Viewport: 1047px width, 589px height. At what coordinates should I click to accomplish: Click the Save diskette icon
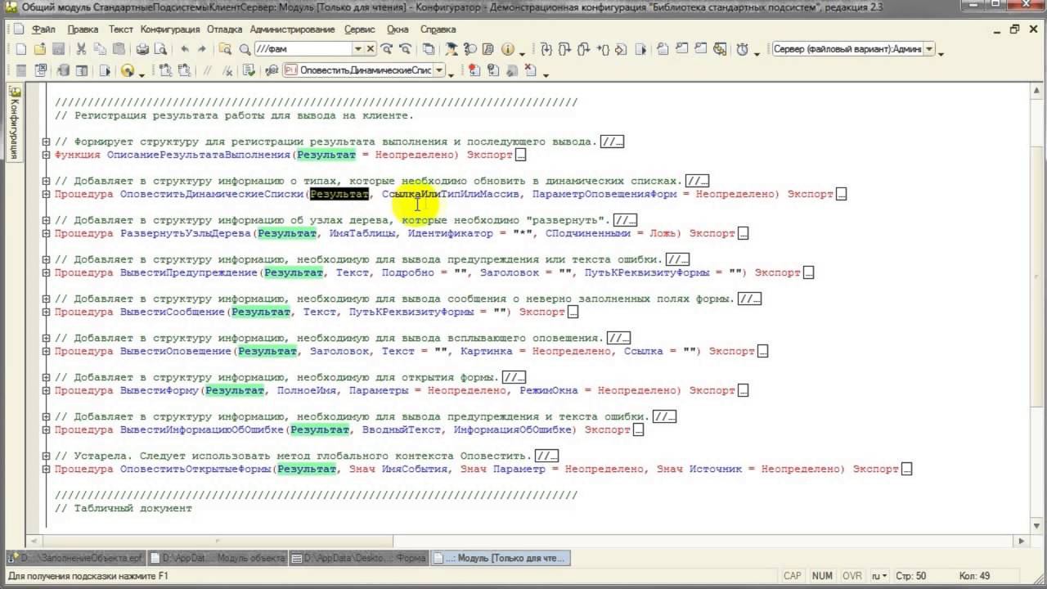(58, 49)
